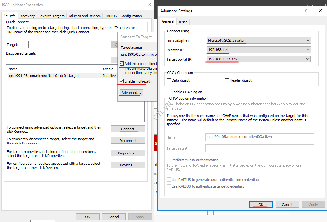Switch to the Discovery tab

tap(27, 16)
